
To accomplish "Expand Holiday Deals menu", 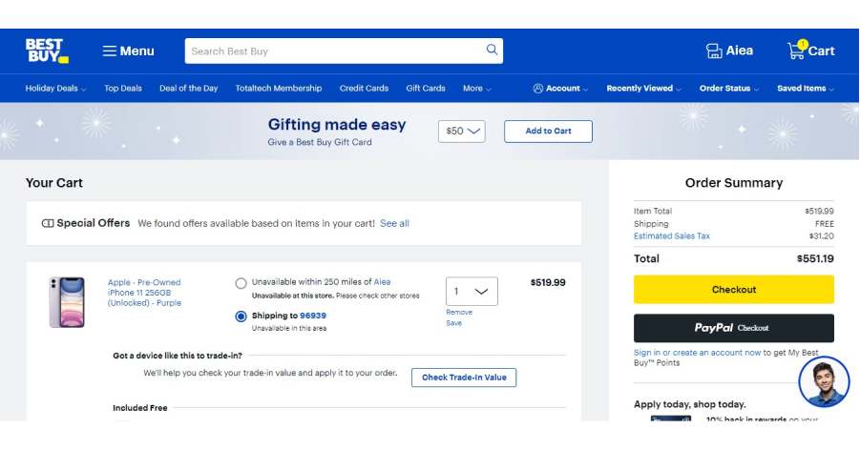I will [x=55, y=88].
